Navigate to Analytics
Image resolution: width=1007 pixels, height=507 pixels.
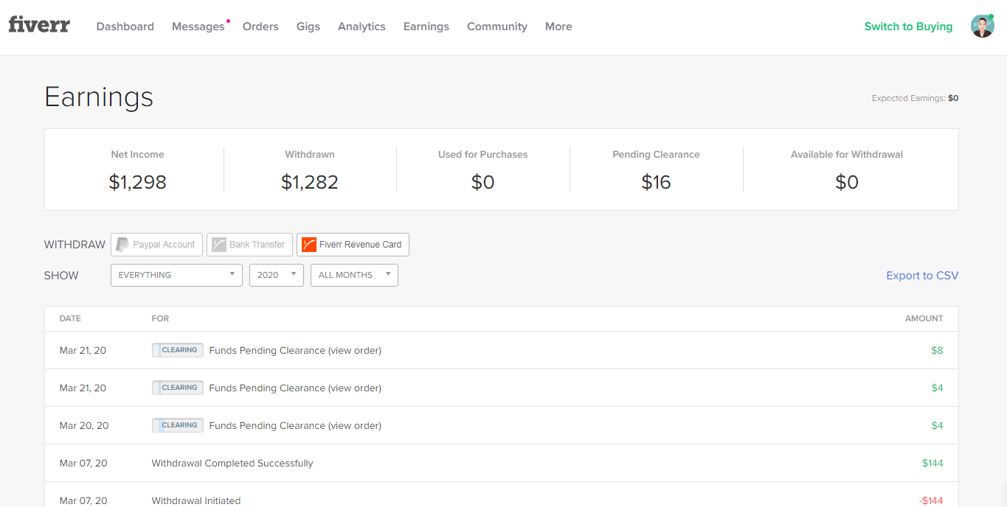coord(361,27)
